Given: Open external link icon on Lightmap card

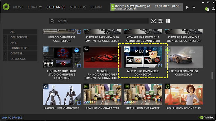Looking at the screenshot, I should click(x=79, y=66).
